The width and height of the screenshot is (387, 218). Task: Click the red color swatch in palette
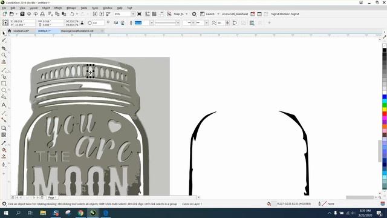(x=385, y=114)
